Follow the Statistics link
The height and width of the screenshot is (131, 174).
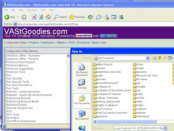62,43
